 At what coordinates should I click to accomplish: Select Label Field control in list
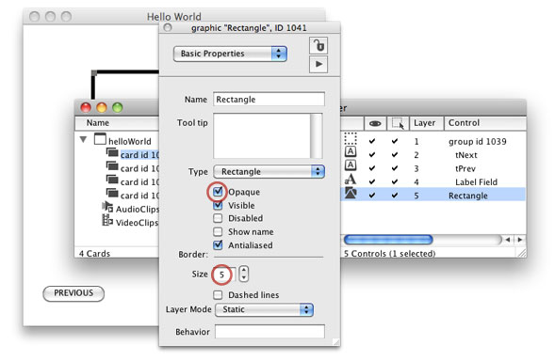476,182
